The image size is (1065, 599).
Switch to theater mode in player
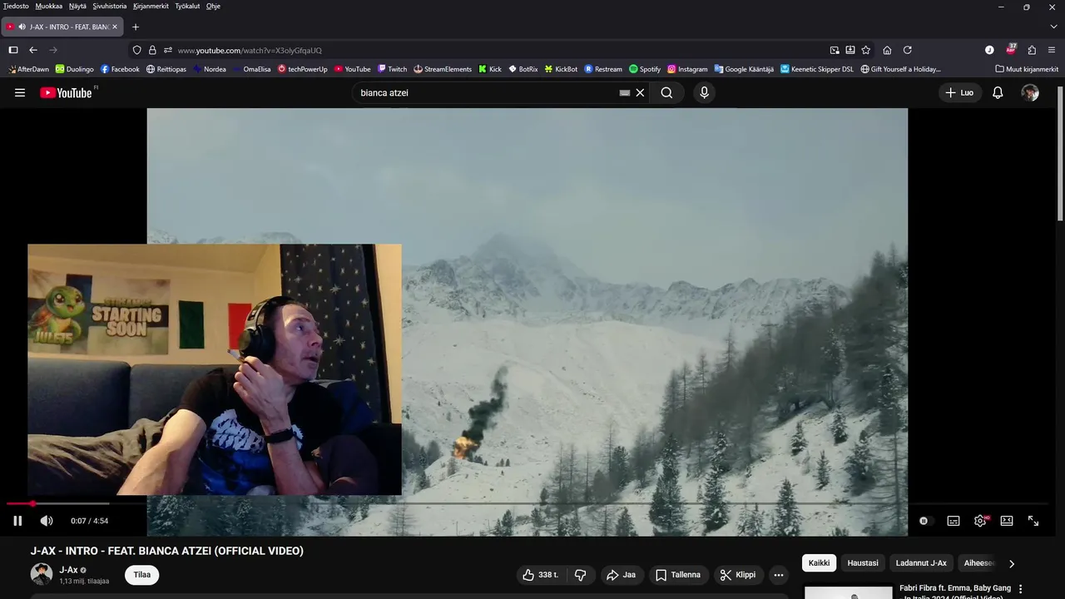(1007, 521)
